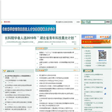Open 流域水资源与生态环境科学湖北省重点实验室
This screenshot has height=112, width=112.
[94, 109]
